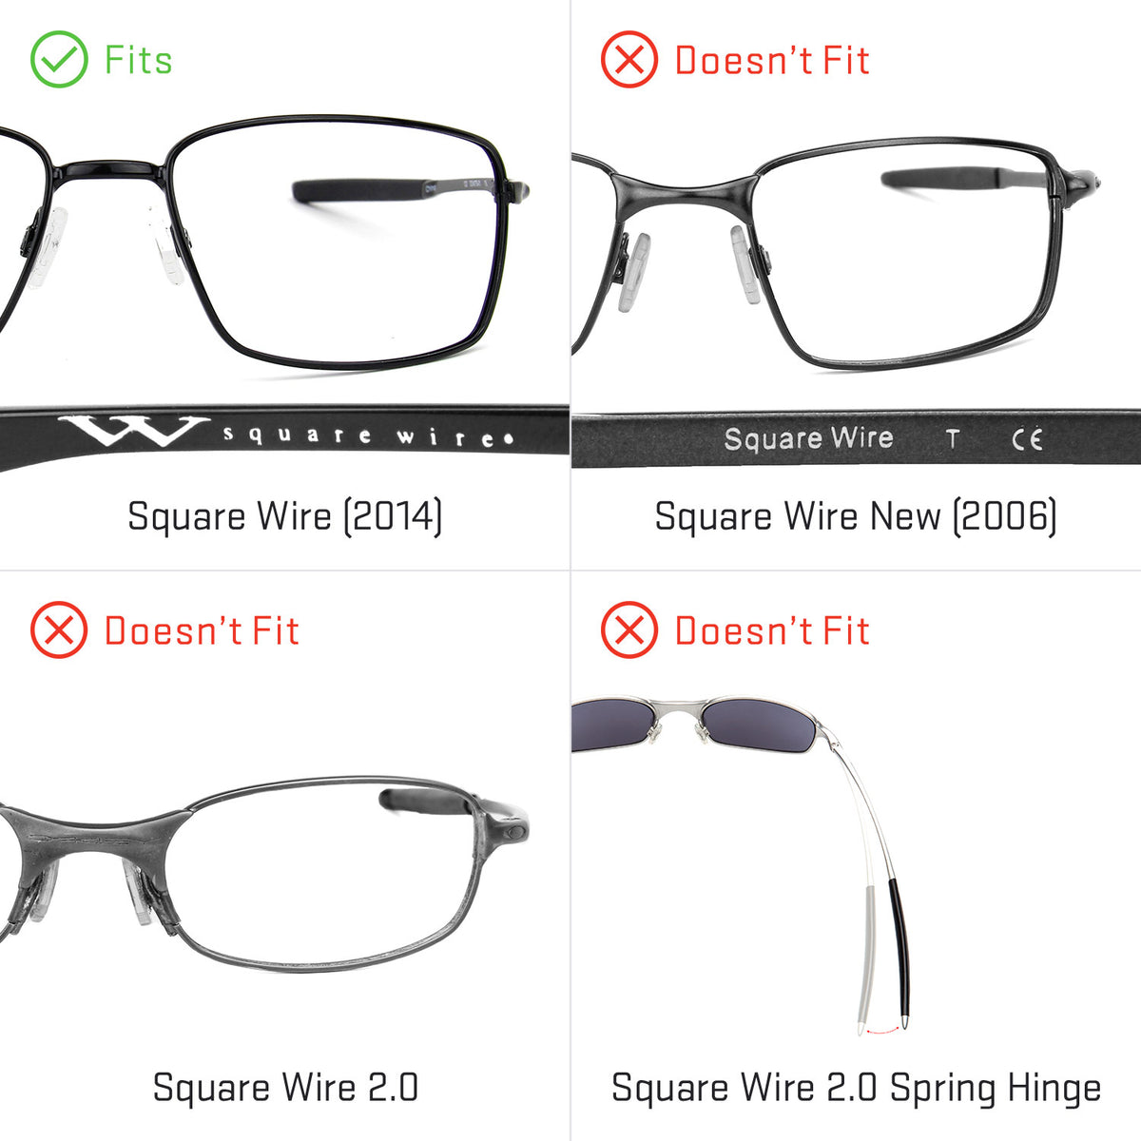Click the green checkmark Fits icon
Viewport: 1141px width, 1141px height.
click(x=59, y=59)
